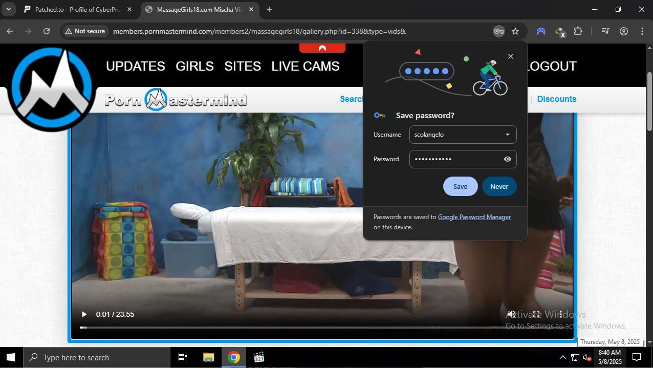Open the media controls toolbar icon

(x=605, y=31)
